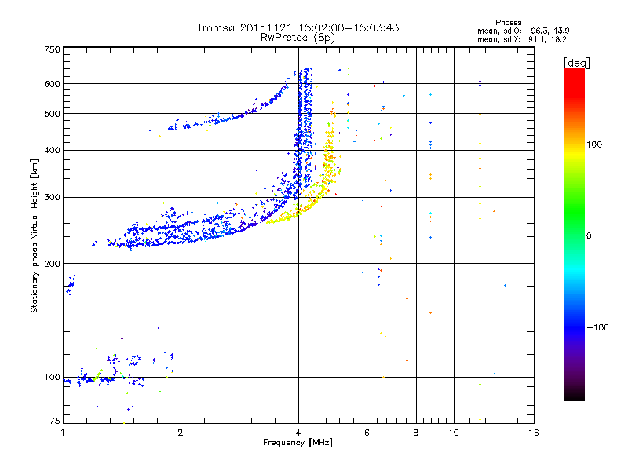Click the 'mean, sd,O: -96.3, 13.9' line
This screenshot has width=628, height=471.
pyautogui.click(x=523, y=31)
